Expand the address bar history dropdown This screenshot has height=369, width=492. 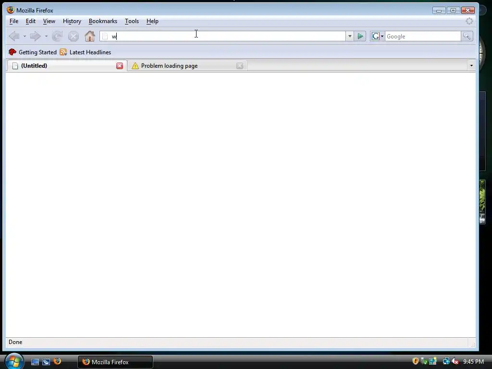350,37
